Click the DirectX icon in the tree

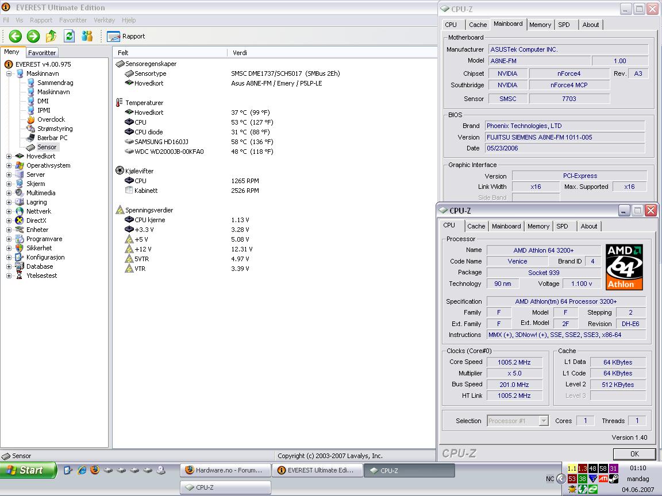coord(20,220)
